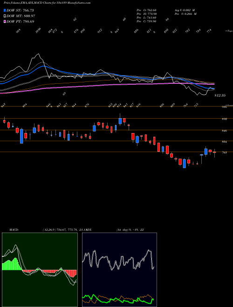The height and width of the screenshot is (307, 233).
Task: Click the 804 price axis label
Action: tap(225, 141)
